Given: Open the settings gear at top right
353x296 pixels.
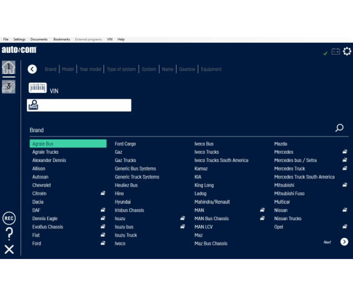Looking at the screenshot, I should [x=347, y=52].
